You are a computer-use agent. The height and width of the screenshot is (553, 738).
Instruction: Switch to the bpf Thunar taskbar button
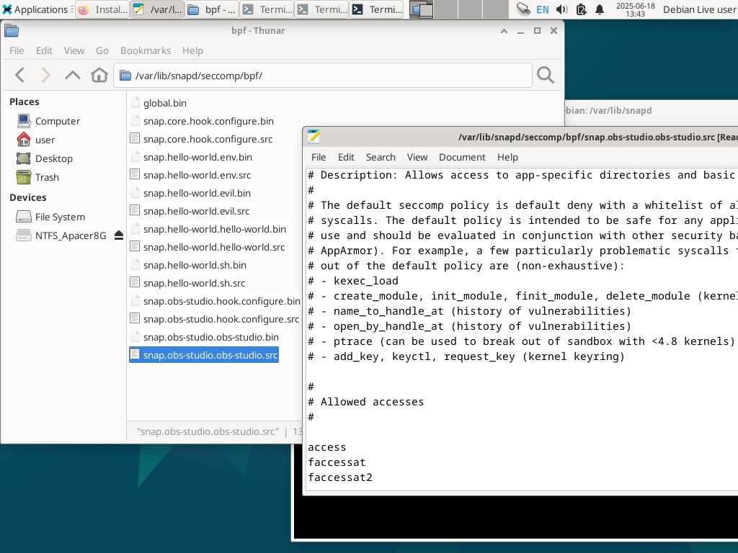pyautogui.click(x=212, y=9)
